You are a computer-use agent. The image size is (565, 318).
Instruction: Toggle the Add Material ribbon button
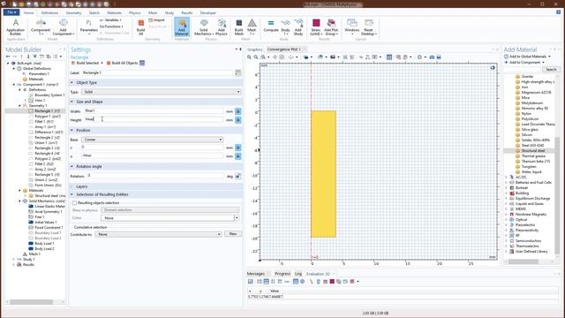[x=182, y=27]
